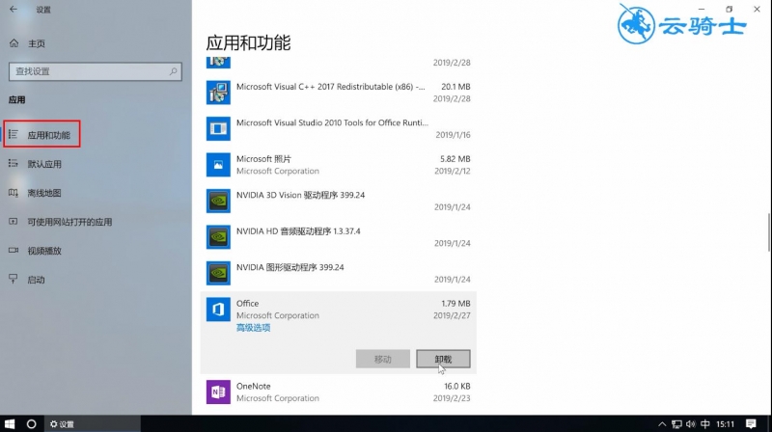Open 高级选项 link under Office
Screen dimensions: 772x432
[253, 328]
